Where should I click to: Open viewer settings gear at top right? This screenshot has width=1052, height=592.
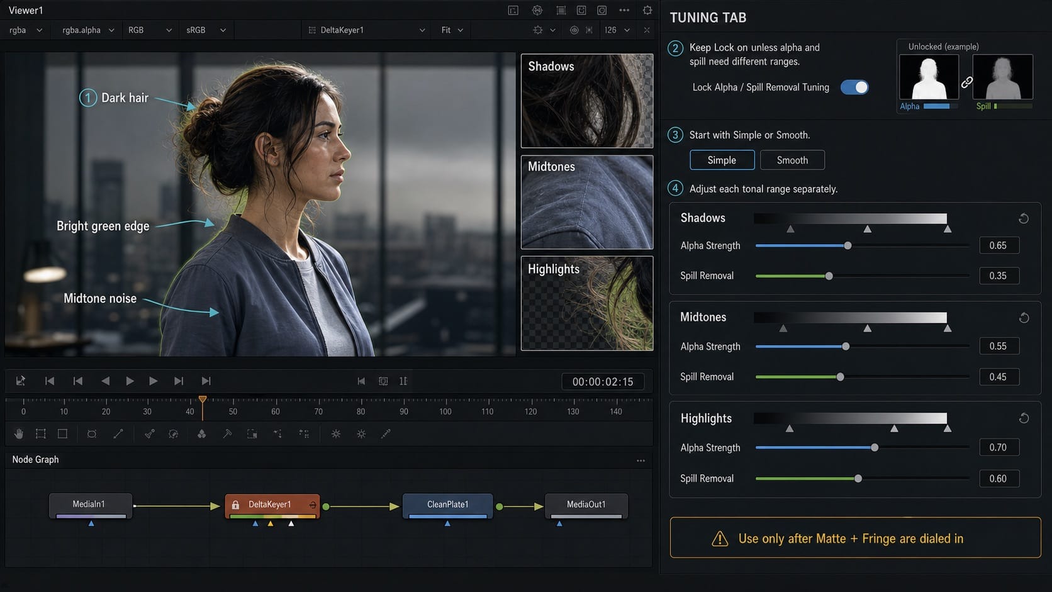(647, 10)
